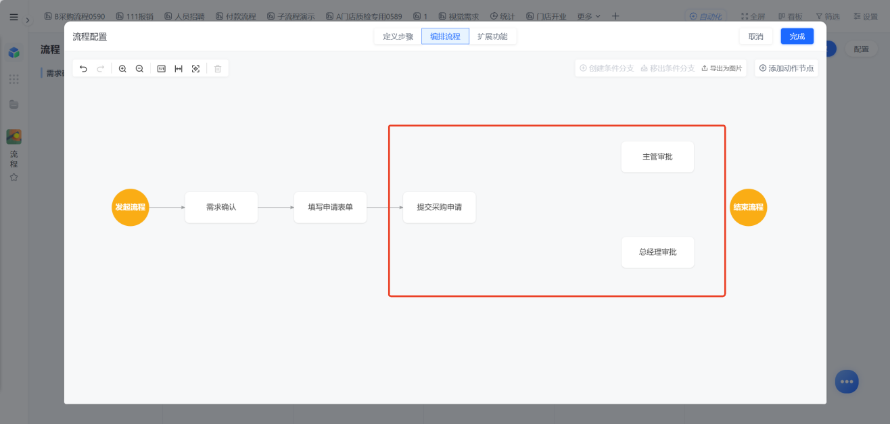Screen dimensions: 890x424
Task: Open the 子流程演示 tab
Action: coord(291,16)
